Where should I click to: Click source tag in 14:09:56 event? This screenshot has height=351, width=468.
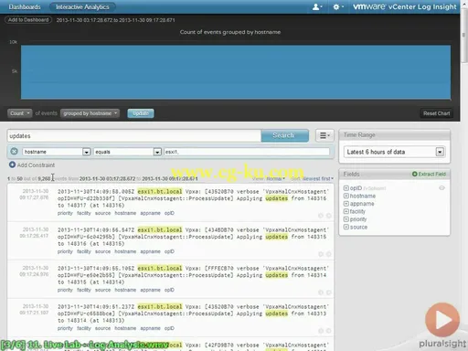tap(102, 251)
